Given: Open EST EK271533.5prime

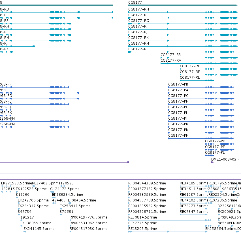Looking at the screenshot, I should click(x=16, y=183).
